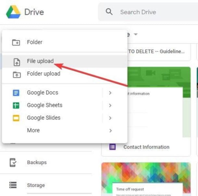Image resolution: width=198 pixels, height=196 pixels.
Task: Expand the Google Slides submenu arrow
Action: (x=110, y=118)
